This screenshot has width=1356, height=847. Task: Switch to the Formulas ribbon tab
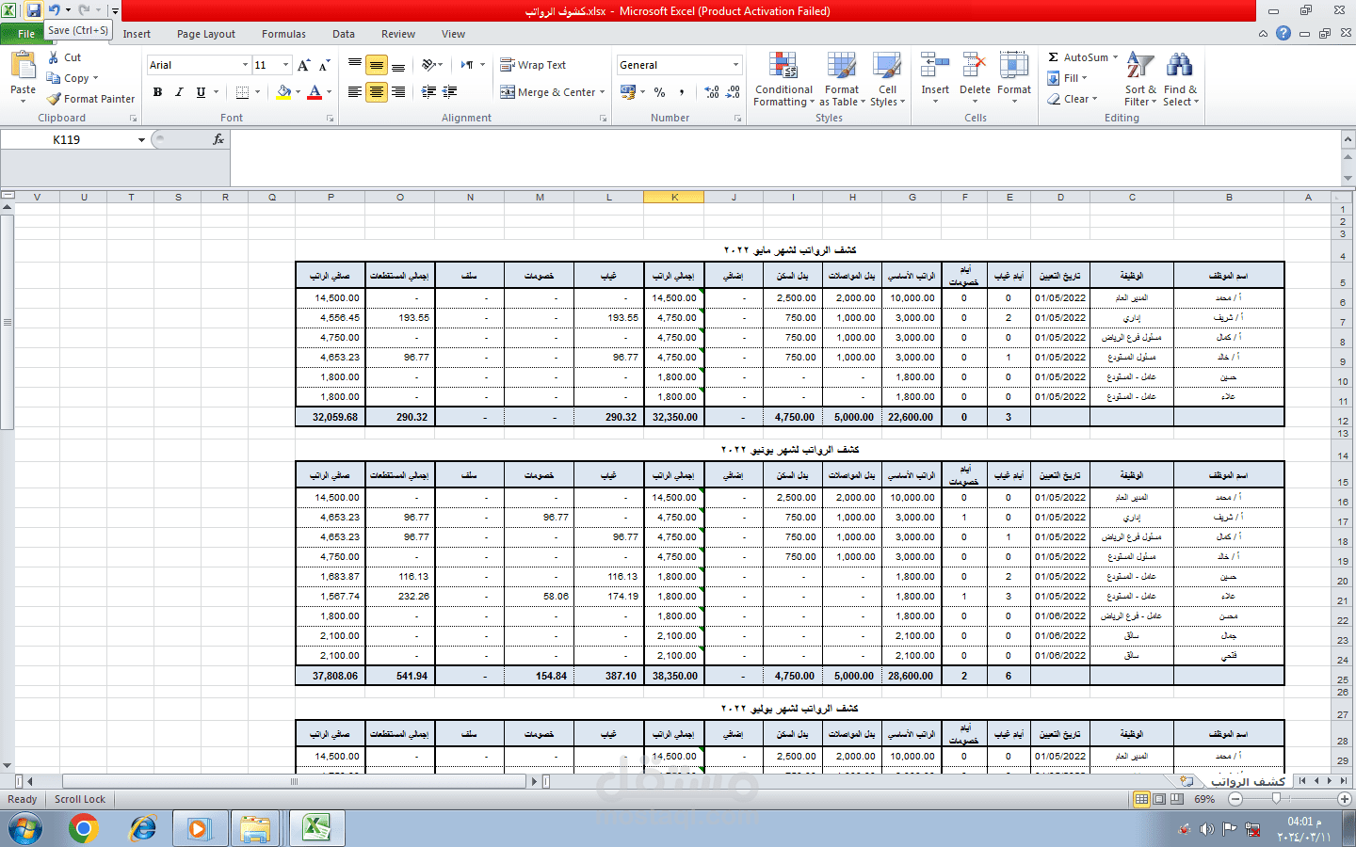(283, 34)
